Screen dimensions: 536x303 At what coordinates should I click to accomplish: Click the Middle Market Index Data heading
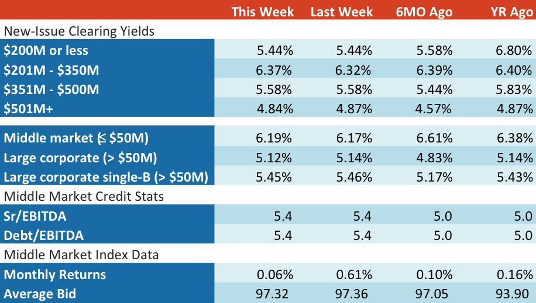tap(81, 255)
